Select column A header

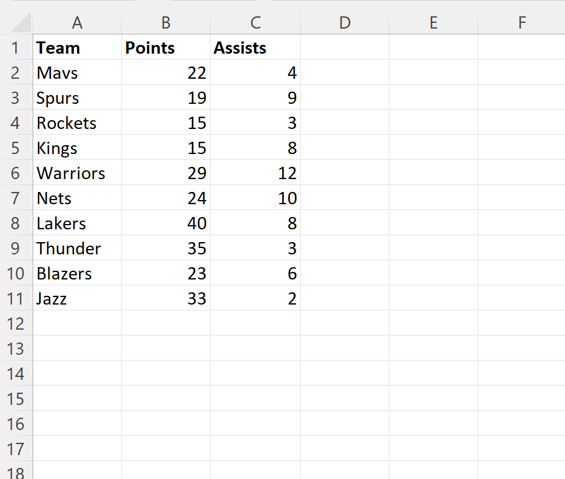tap(77, 23)
